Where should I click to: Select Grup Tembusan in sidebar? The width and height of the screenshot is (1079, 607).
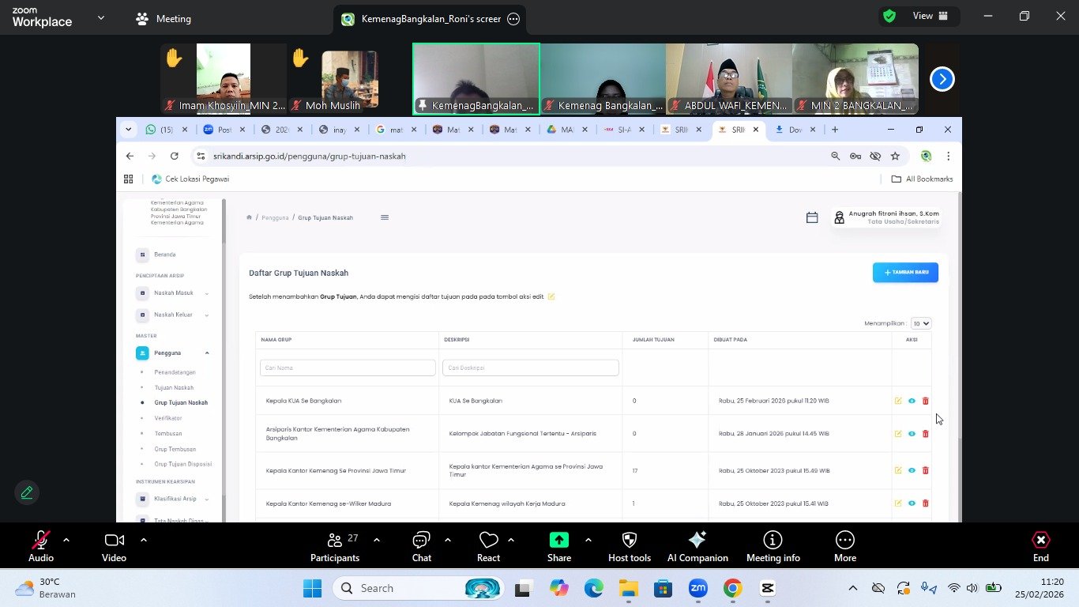coord(175,449)
